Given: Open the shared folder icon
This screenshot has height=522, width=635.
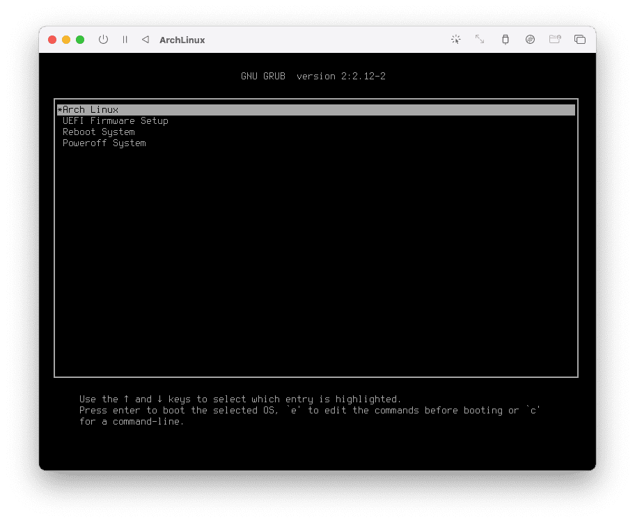Looking at the screenshot, I should [x=555, y=39].
